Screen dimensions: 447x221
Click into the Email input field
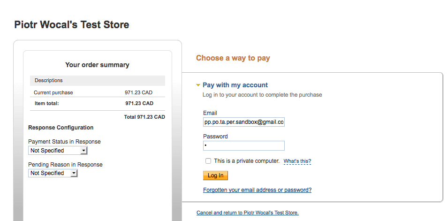coord(243,122)
